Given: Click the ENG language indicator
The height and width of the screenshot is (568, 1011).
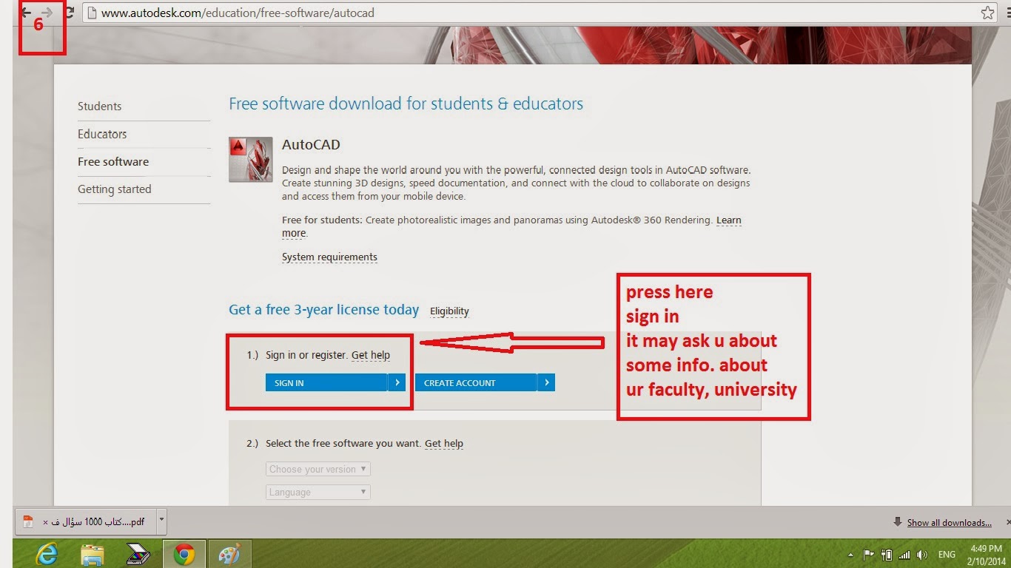Looking at the screenshot, I should [947, 555].
